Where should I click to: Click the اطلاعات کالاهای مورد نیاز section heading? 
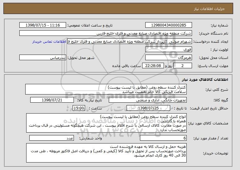click(205, 80)
